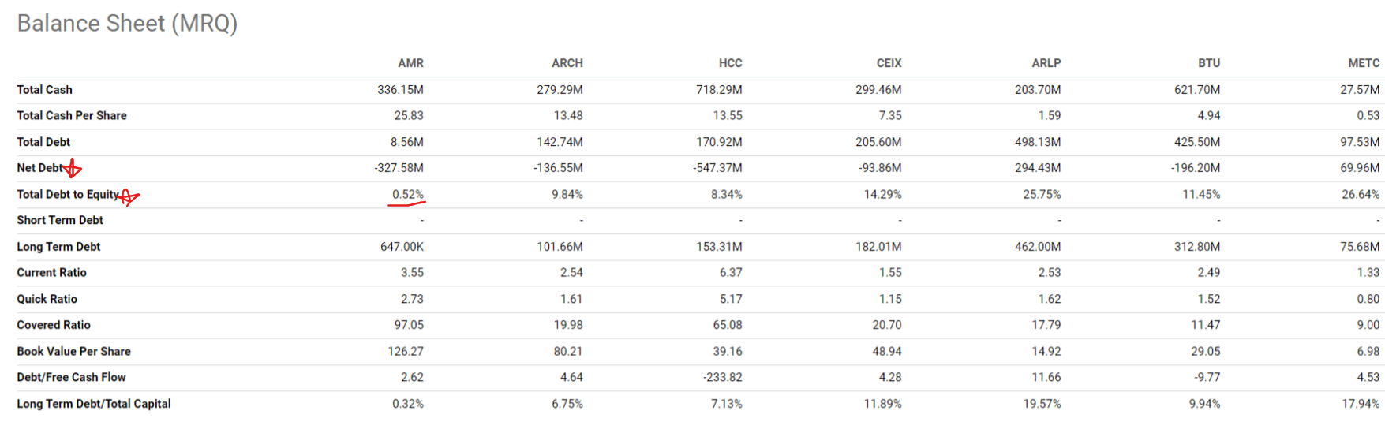Select the Debt/Free Cash Flow label

(71, 378)
